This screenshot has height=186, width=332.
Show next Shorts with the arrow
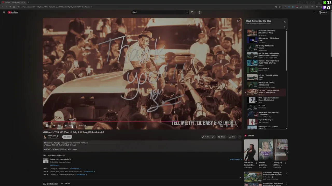tap(287, 152)
